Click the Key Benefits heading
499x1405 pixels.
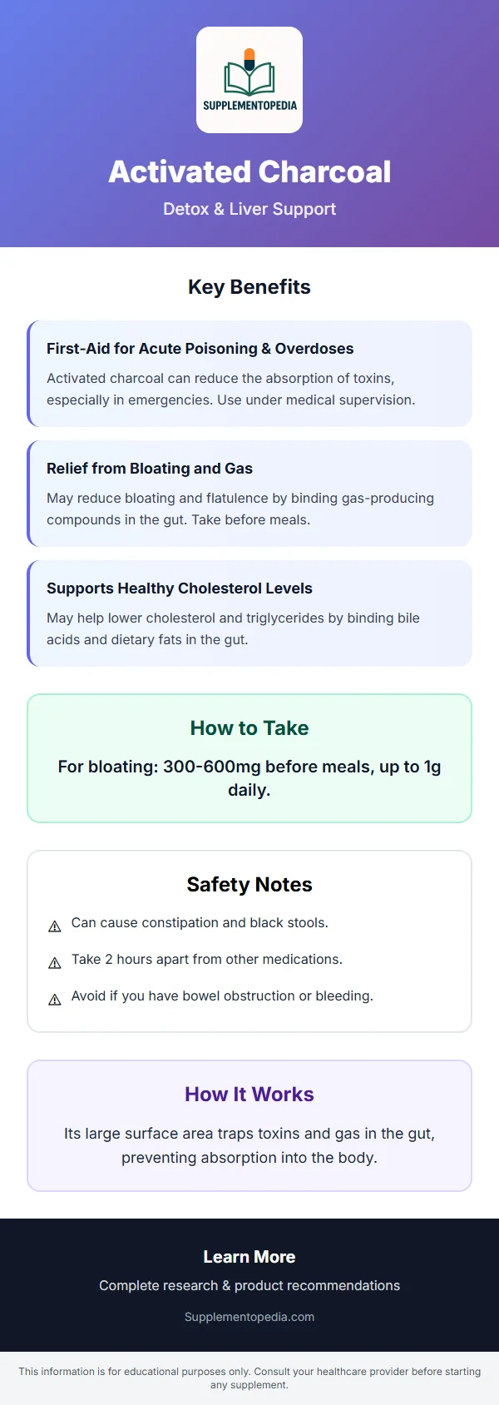coord(249,287)
